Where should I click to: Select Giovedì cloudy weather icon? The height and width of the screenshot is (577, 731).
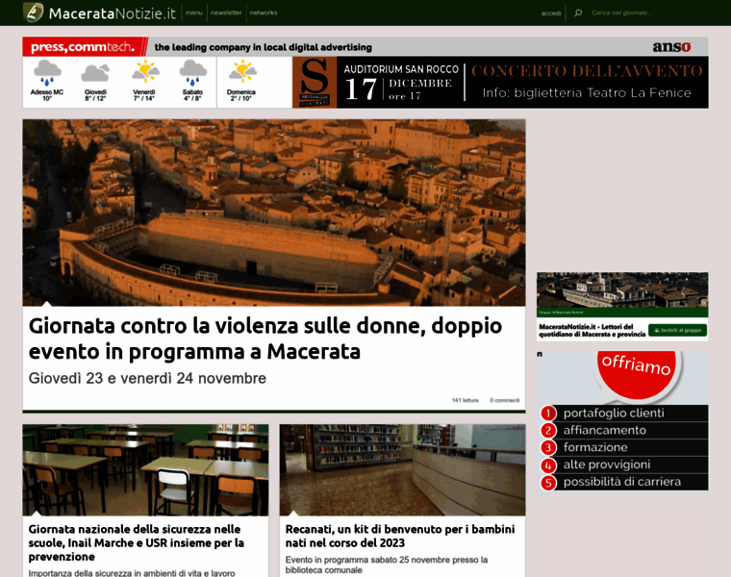click(95, 73)
